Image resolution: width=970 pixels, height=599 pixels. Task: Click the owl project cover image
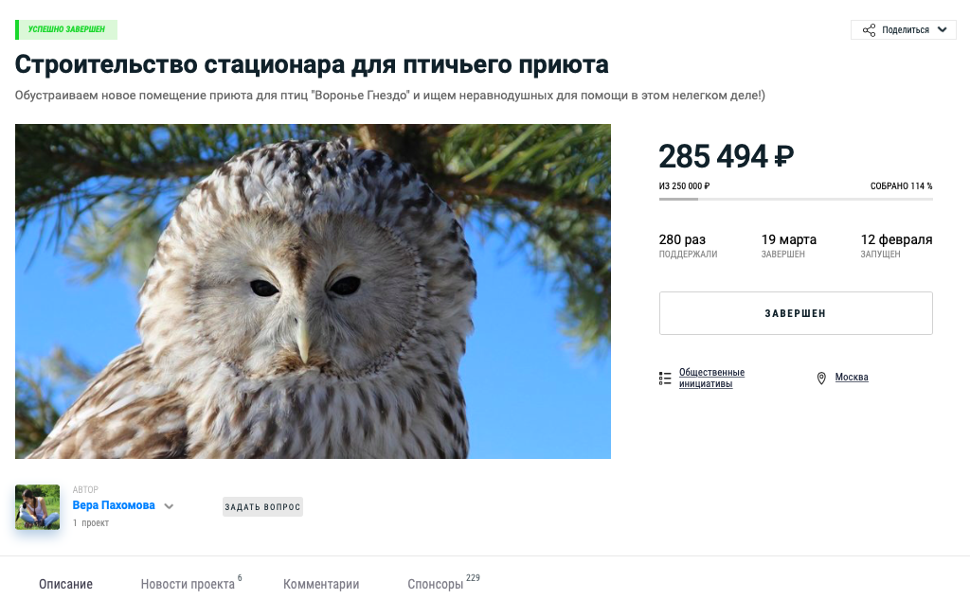(313, 291)
